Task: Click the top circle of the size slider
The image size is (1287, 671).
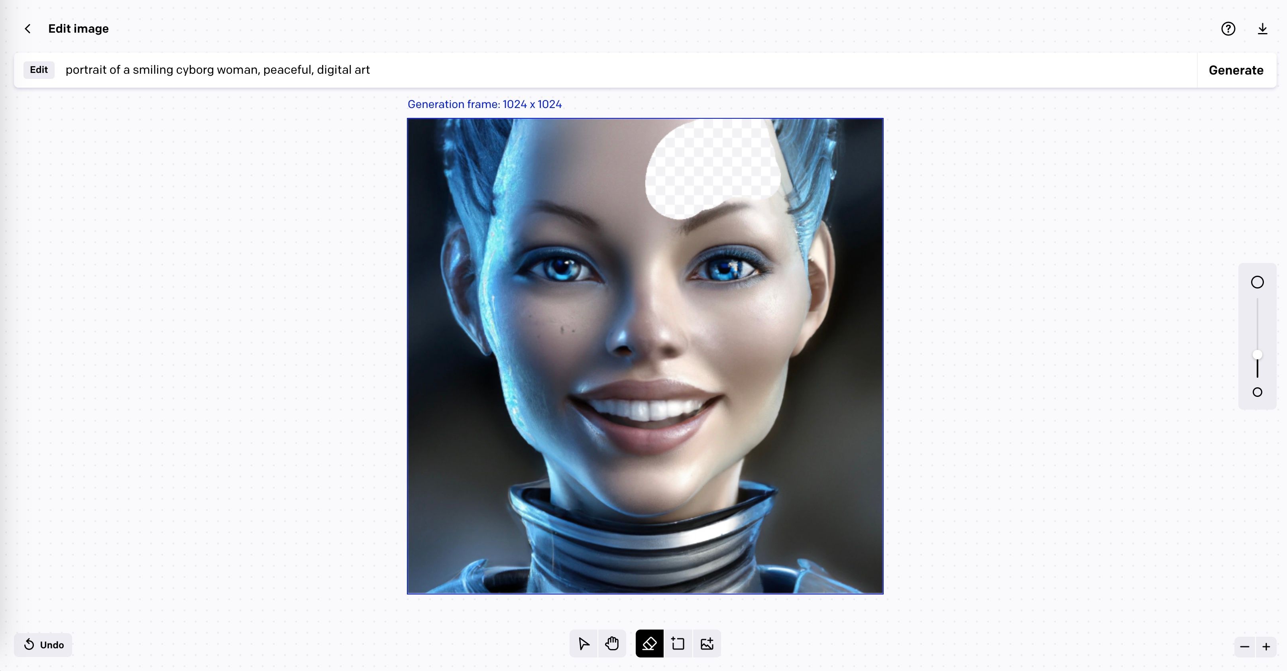Action: [x=1257, y=282]
